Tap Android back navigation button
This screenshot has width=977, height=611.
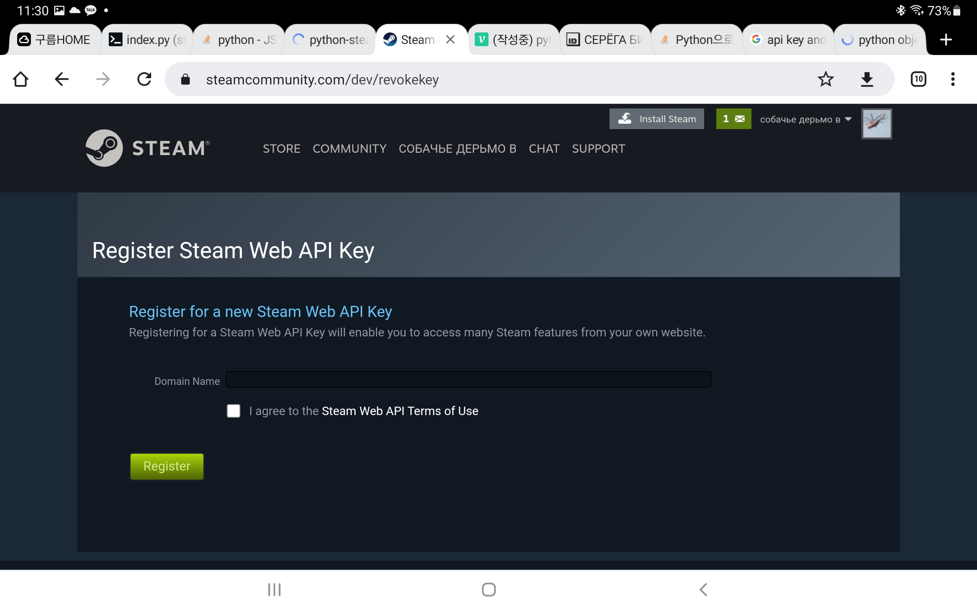(703, 590)
